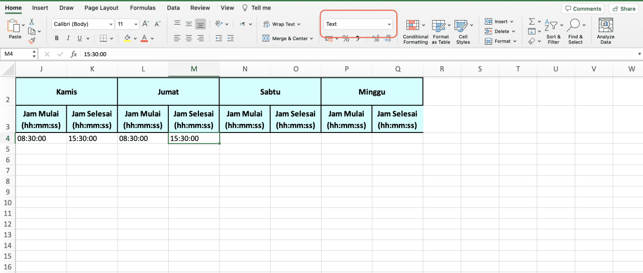
Task: Set top vertical alignment
Action: (x=177, y=24)
